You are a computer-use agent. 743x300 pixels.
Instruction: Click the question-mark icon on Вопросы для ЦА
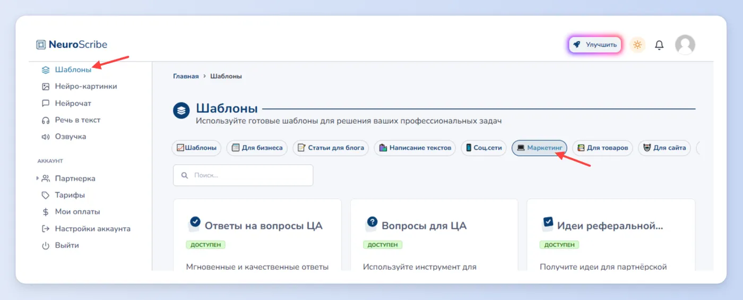pos(371,223)
